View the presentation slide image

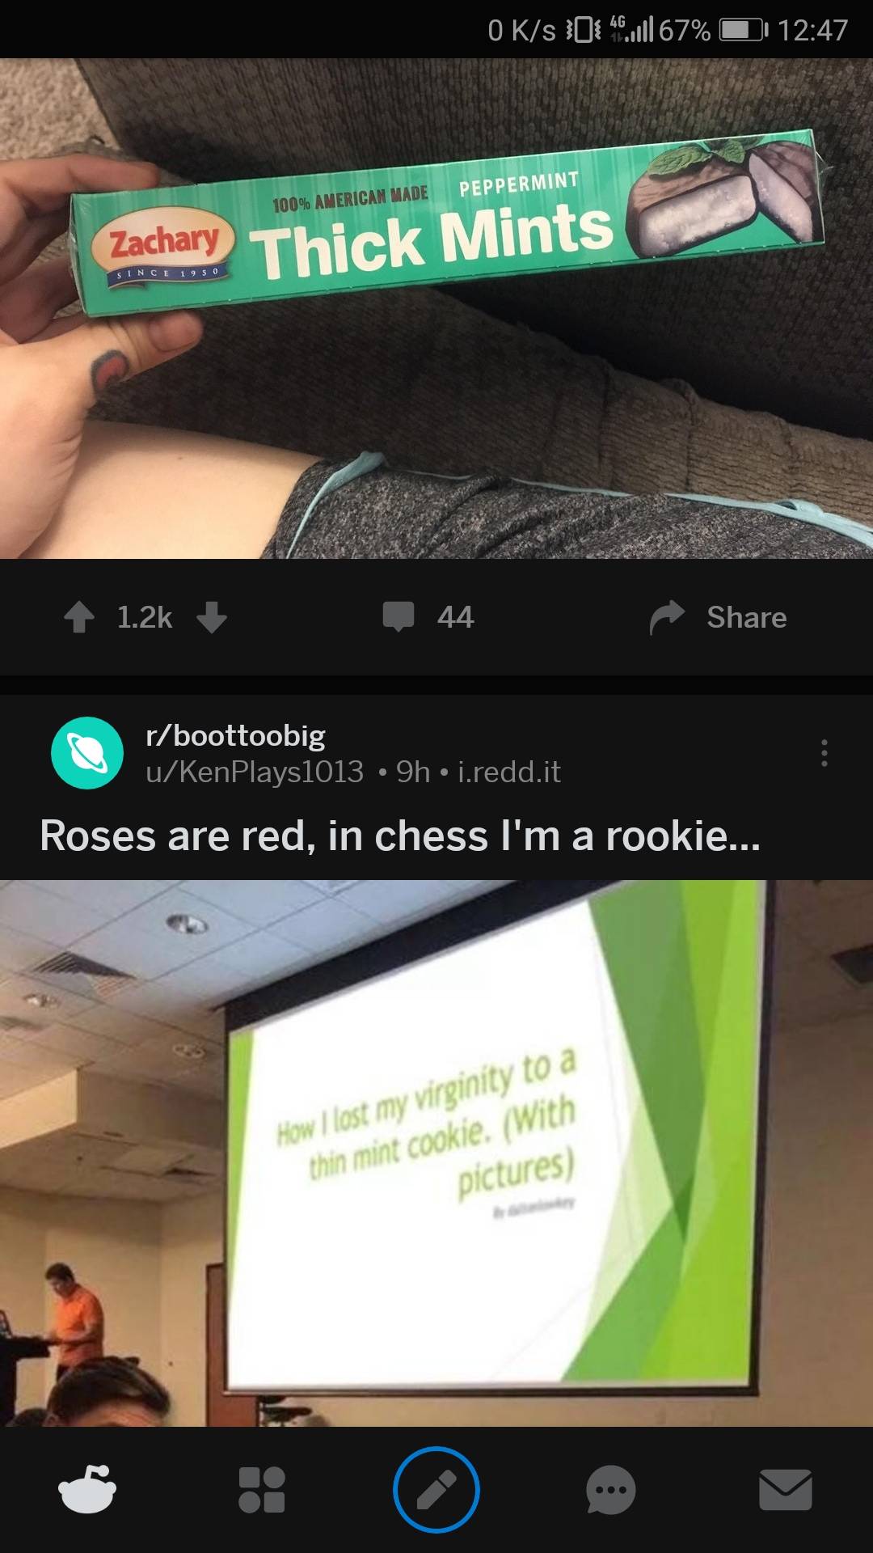(436, 1153)
